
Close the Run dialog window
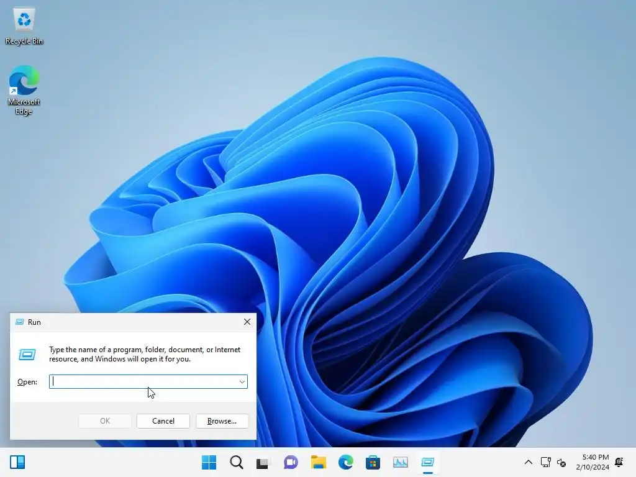click(247, 322)
